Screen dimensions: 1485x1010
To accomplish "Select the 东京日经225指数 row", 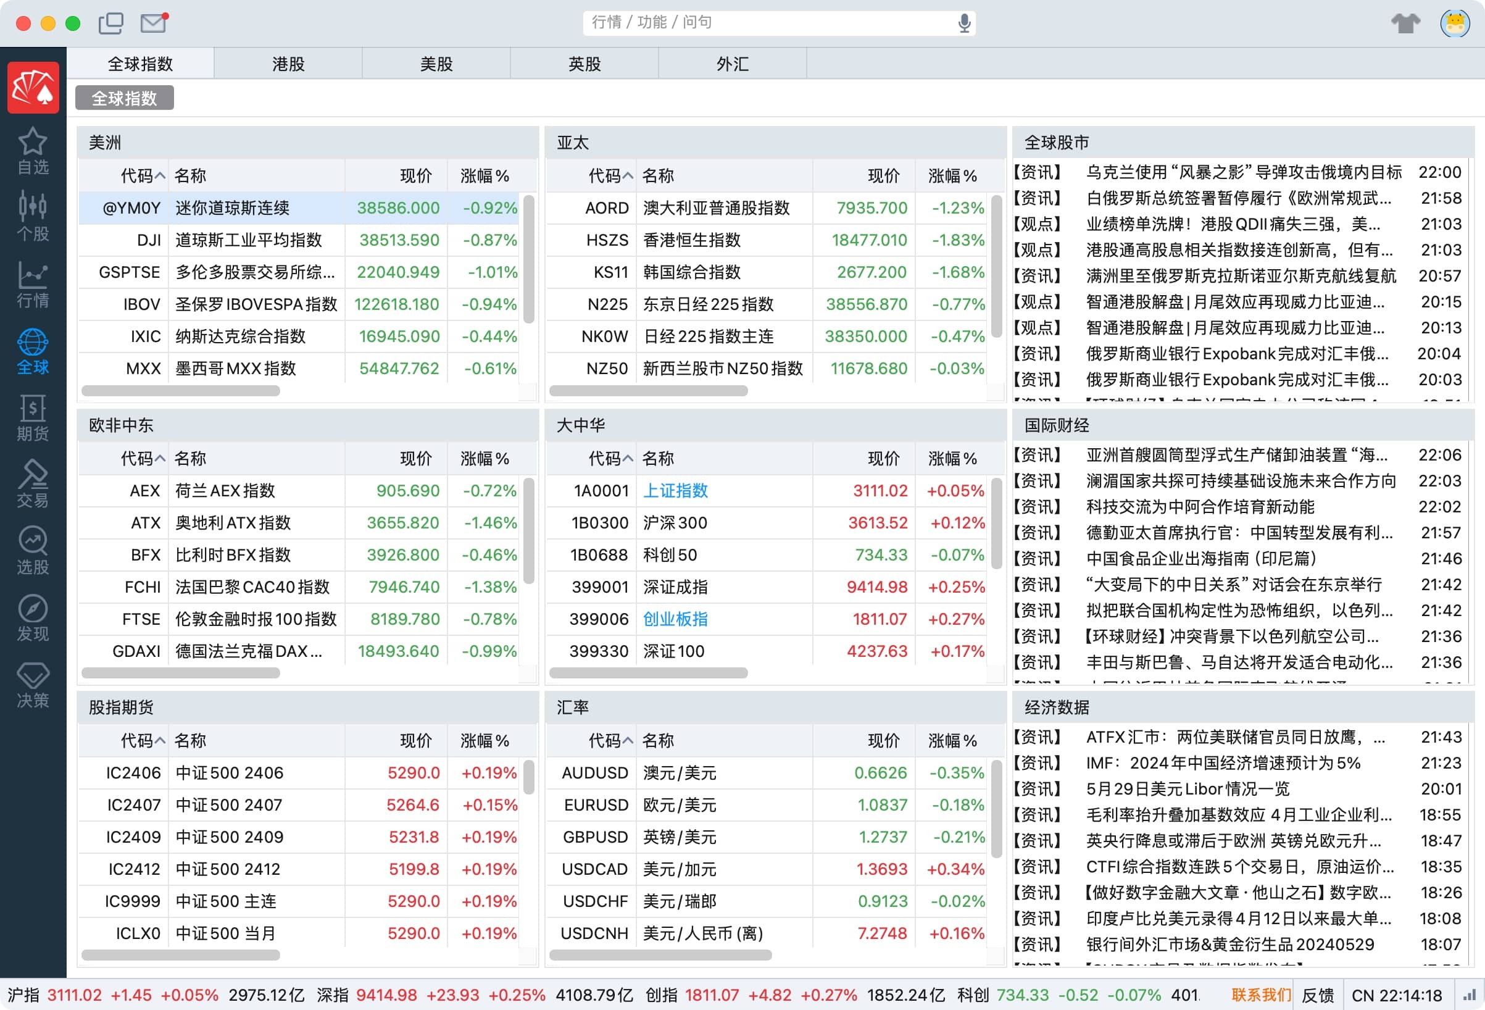I will coord(767,304).
